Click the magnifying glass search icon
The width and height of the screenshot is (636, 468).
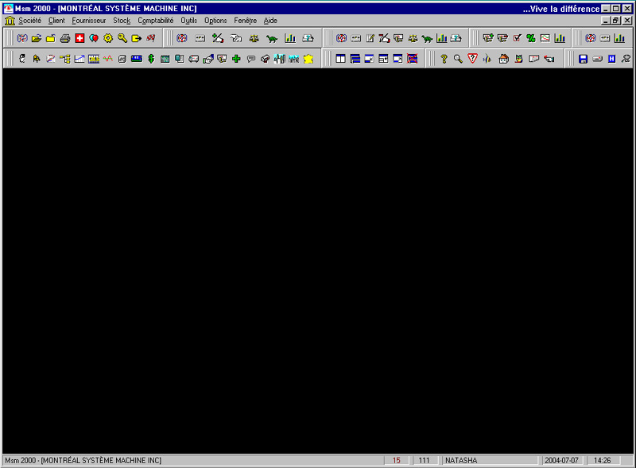[459, 59]
